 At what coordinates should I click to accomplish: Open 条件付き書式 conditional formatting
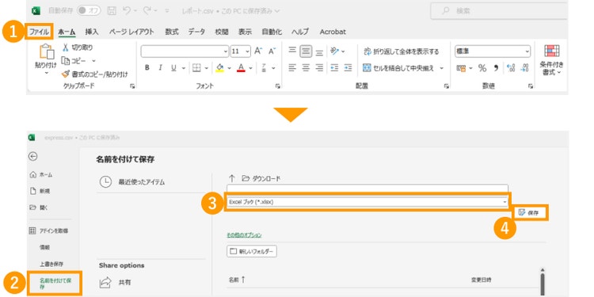click(x=551, y=60)
